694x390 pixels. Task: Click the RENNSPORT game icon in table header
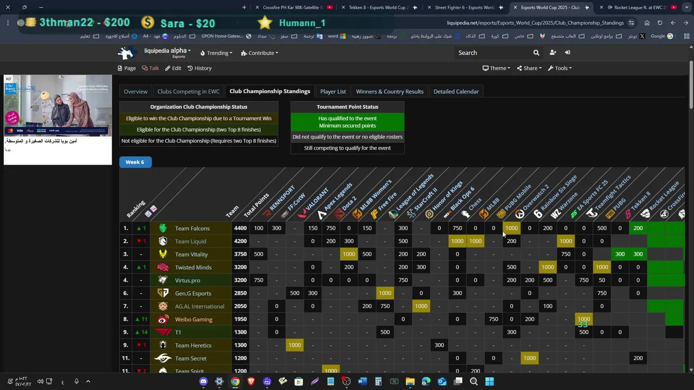pyautogui.click(x=266, y=214)
